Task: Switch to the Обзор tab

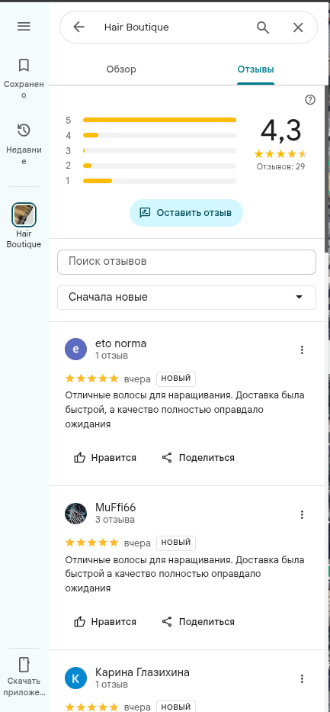Action: pyautogui.click(x=121, y=69)
